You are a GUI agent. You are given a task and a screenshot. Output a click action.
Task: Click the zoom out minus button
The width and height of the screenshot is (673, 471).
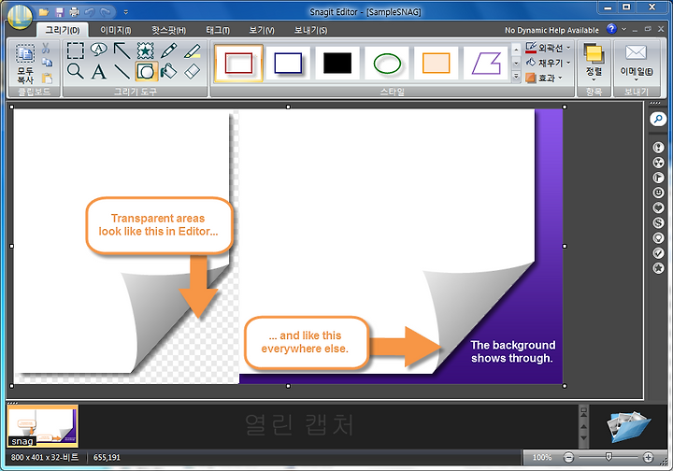click(x=568, y=458)
